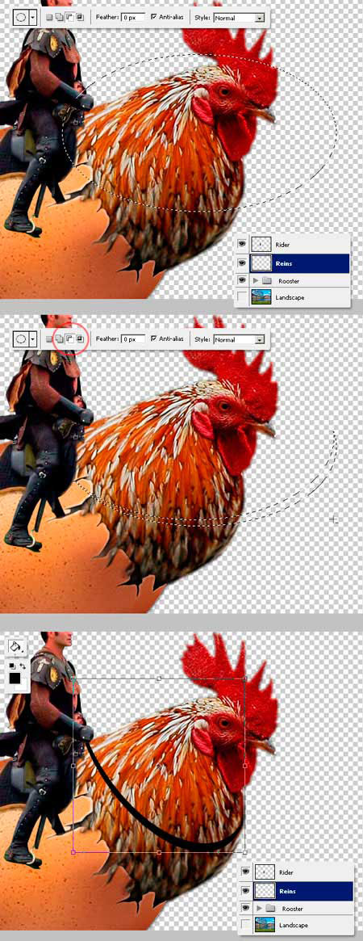The image size is (363, 941).
Task: Click Landscape layer thumbnail in third screenshot
Action: pos(265,924)
